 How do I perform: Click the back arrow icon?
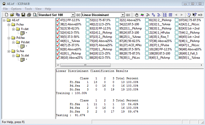coord(176,15)
